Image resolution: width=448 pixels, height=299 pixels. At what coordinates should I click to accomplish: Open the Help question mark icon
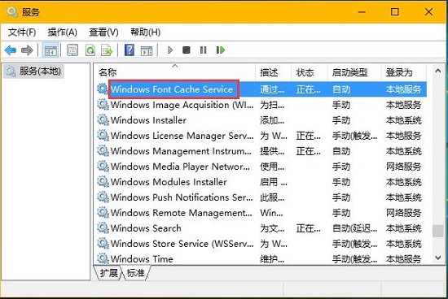(130, 50)
